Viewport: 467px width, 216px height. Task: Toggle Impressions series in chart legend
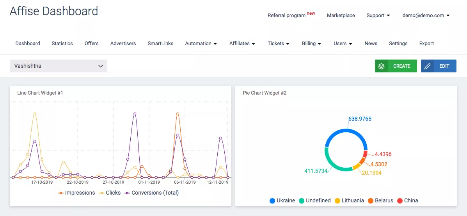tap(76, 193)
